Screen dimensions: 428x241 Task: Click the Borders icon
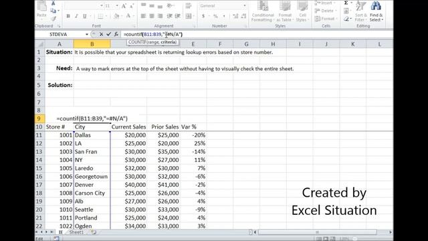pyautogui.click(x=100, y=16)
